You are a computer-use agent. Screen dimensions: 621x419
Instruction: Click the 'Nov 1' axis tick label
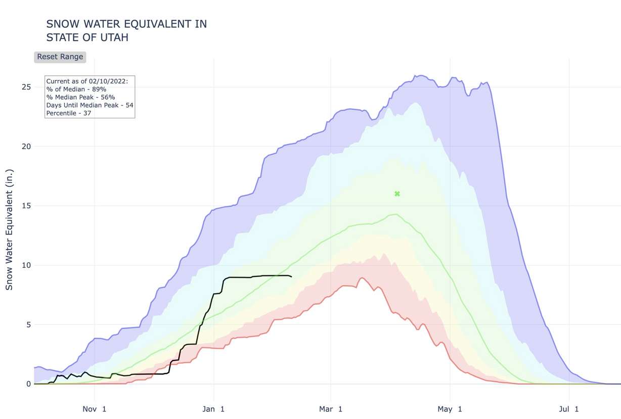[x=94, y=409]
